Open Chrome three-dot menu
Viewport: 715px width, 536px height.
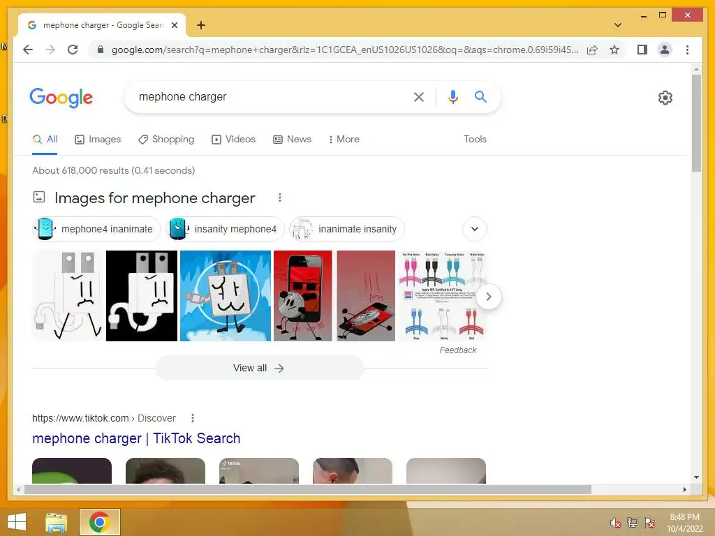point(687,50)
